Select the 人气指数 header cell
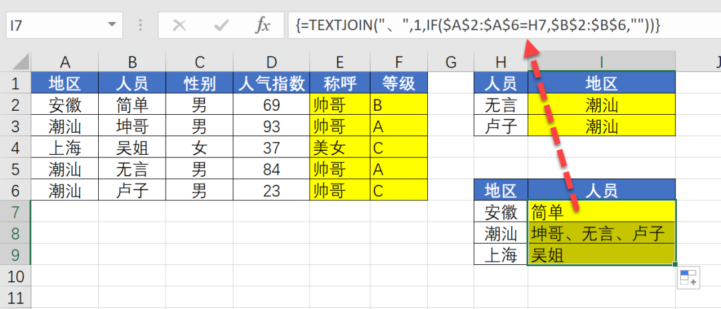721x309 pixels. tap(271, 83)
